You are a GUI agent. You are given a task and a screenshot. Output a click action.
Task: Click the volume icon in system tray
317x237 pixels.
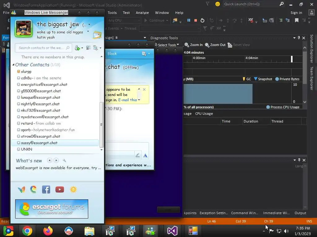click(286, 231)
